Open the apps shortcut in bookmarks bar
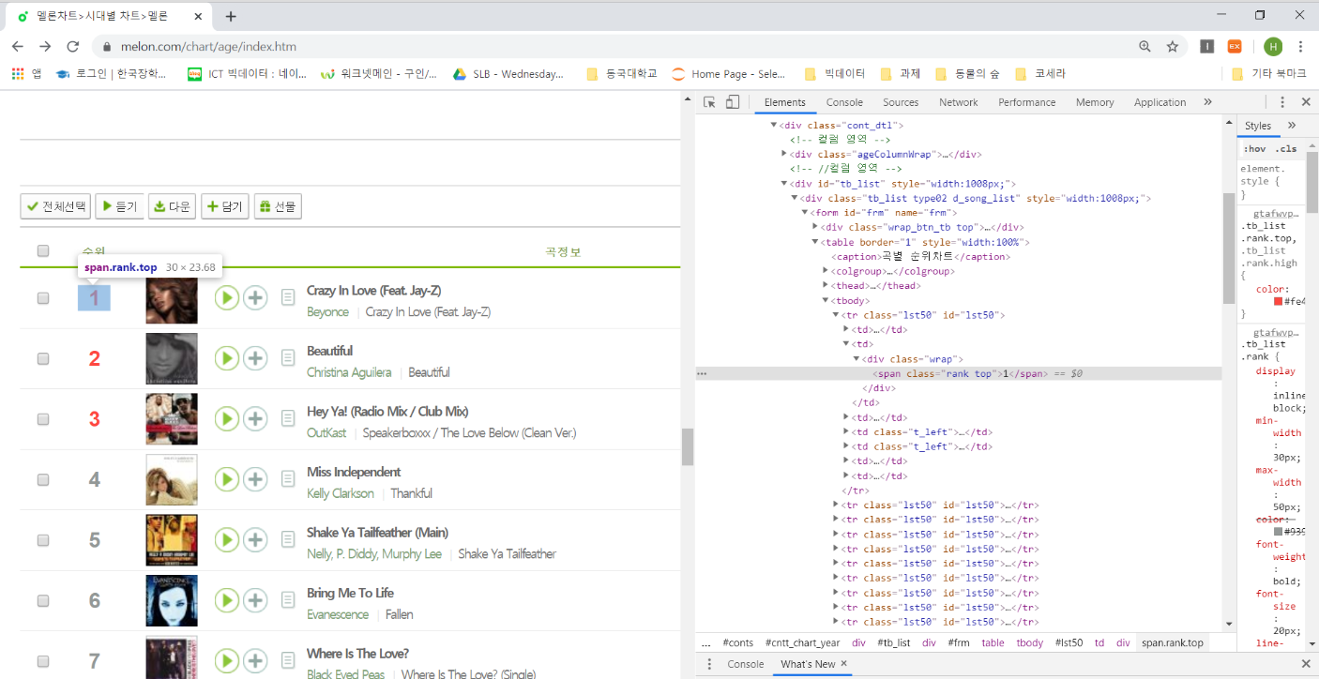This screenshot has width=1319, height=679. coord(26,74)
